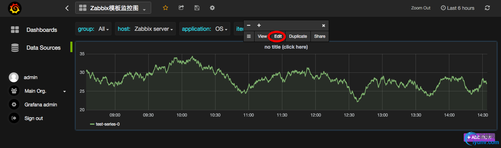Open the group variable dropdown showing All
501x148 pixels.
coord(104,29)
